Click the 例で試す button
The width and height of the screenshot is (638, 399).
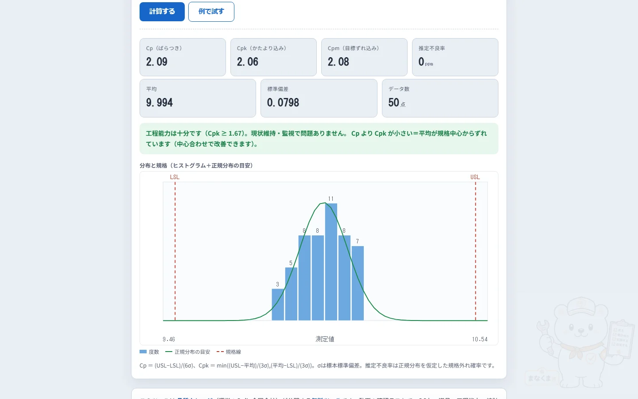211,12
